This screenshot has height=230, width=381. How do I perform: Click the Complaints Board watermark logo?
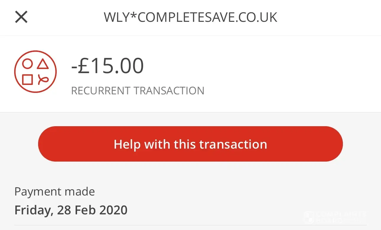tap(309, 217)
